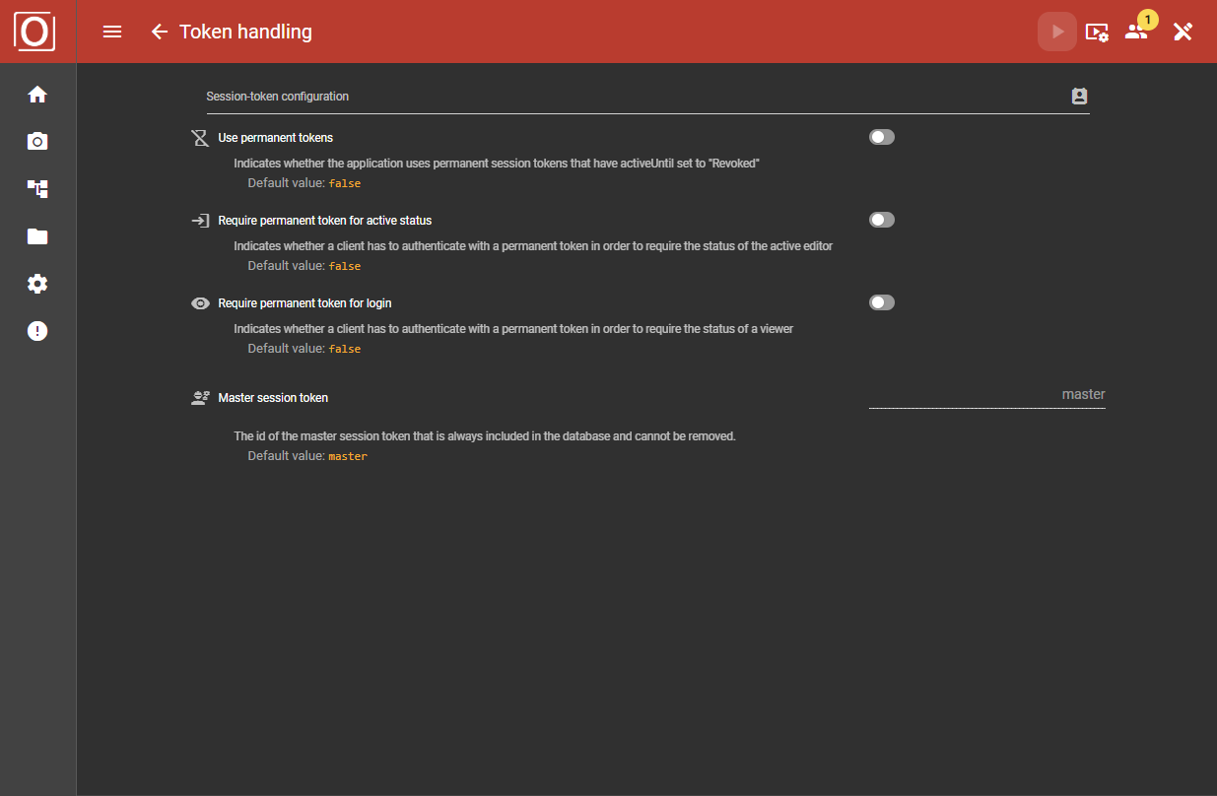The image size is (1217, 796).
Task: Click the badge icon beside Session-token configuration
Action: tap(1079, 97)
